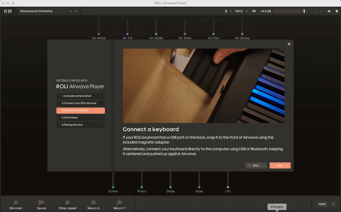The image size is (341, 212).
Task: Go to previous preset with left chevron
Action: (x=70, y=11)
